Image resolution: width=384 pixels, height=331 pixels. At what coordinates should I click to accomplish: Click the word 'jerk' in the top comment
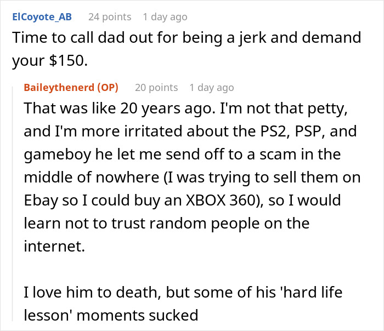[x=282, y=37]
